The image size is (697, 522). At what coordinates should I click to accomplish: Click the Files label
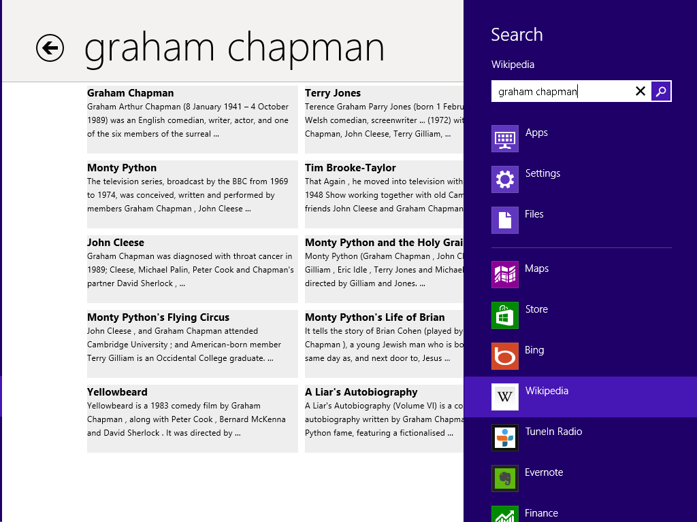tap(534, 214)
